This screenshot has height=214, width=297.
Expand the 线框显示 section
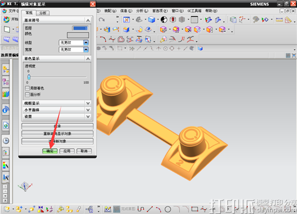[x=57, y=103]
